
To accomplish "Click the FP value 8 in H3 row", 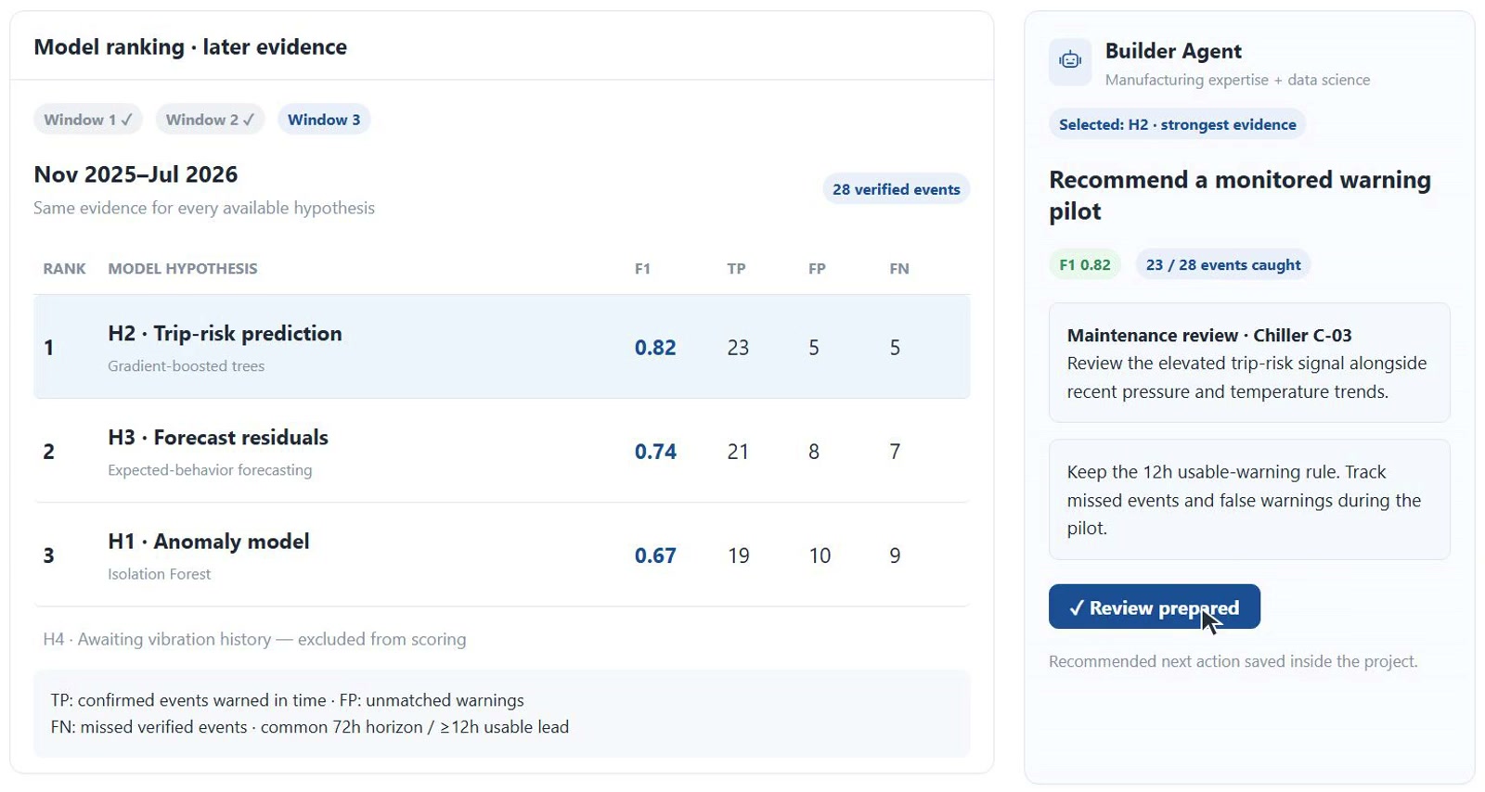I will (x=814, y=452).
